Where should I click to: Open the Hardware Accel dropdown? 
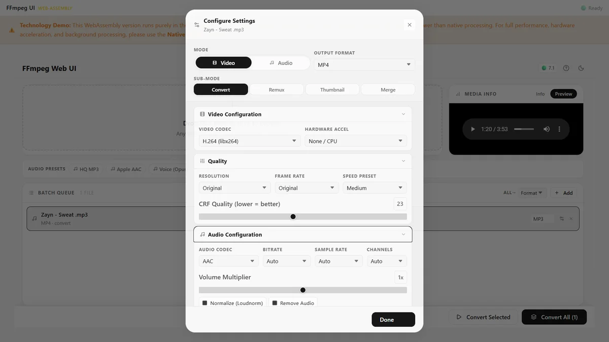356,141
